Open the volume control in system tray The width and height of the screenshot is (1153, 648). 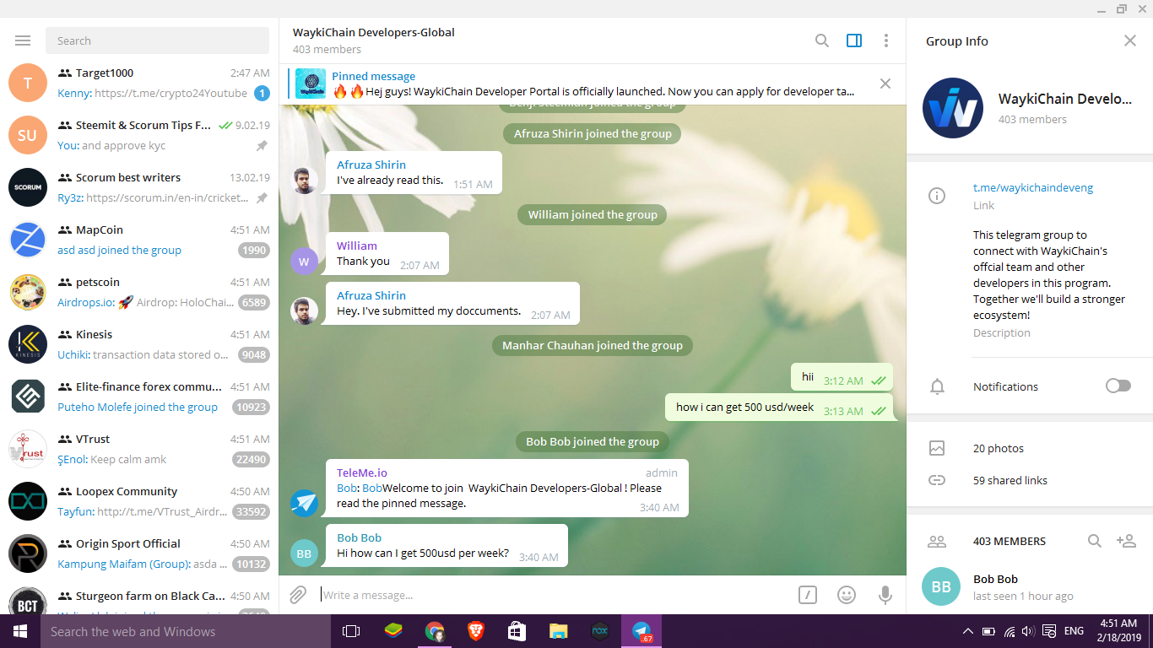pyautogui.click(x=1028, y=631)
